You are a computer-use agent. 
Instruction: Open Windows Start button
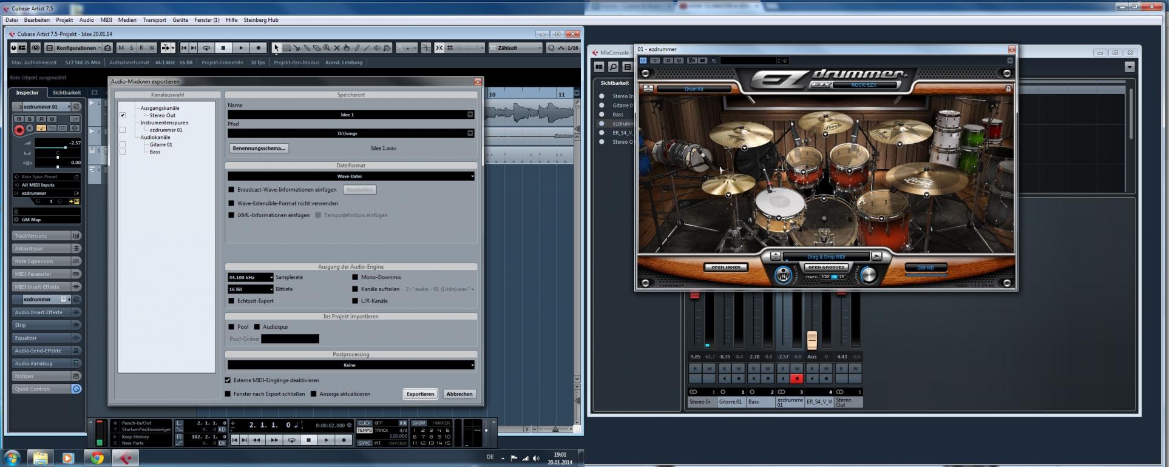(12, 458)
